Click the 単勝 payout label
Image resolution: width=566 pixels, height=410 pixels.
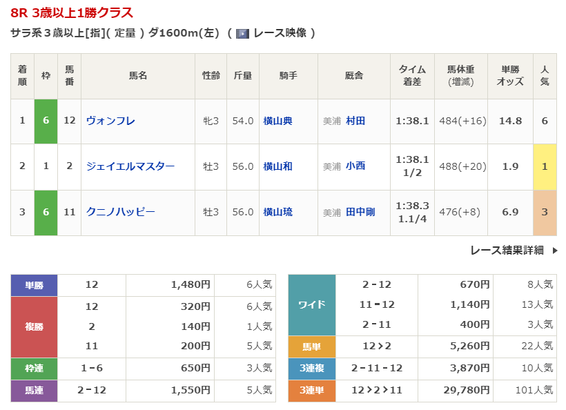[35, 284]
